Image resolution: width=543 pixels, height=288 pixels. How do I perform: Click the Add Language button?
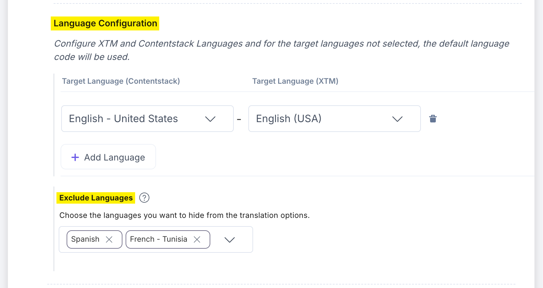[x=108, y=157]
